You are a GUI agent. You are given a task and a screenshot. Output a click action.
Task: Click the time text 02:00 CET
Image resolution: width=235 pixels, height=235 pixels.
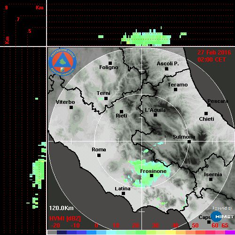(211, 60)
